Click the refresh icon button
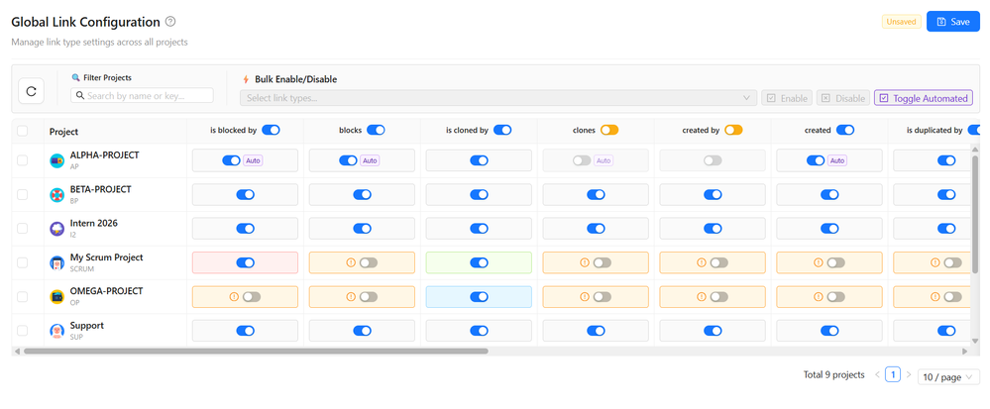This screenshot has height=409, width=990. tap(31, 91)
